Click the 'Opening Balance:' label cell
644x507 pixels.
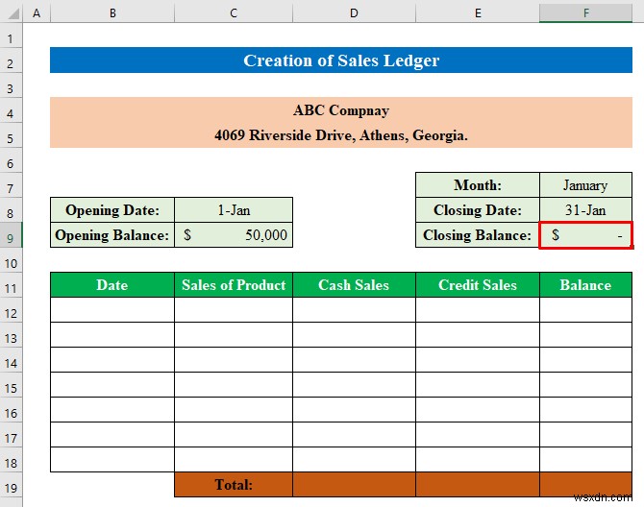(112, 235)
